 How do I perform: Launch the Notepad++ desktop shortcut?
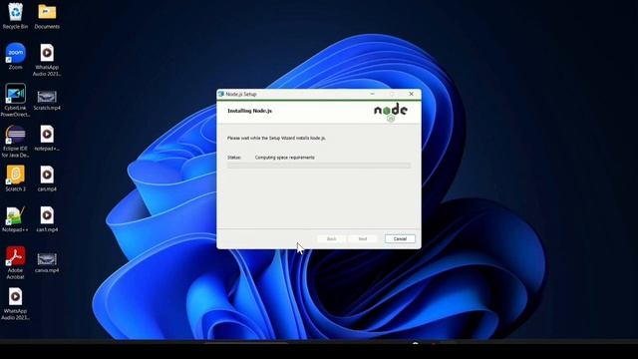pos(16,219)
